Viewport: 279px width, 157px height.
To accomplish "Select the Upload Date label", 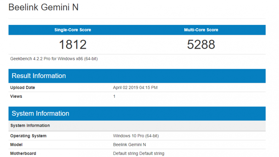I will [x=23, y=88].
